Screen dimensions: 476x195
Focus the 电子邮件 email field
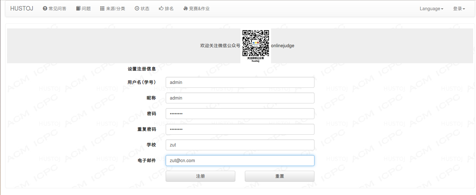pyautogui.click(x=240, y=161)
